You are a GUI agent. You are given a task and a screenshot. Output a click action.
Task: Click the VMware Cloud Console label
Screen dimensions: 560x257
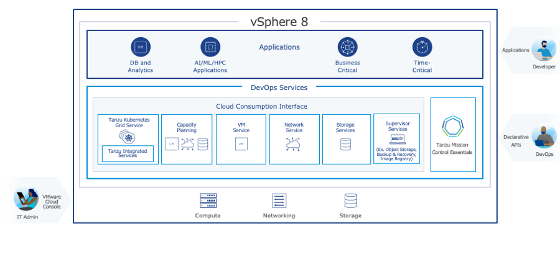(x=52, y=202)
